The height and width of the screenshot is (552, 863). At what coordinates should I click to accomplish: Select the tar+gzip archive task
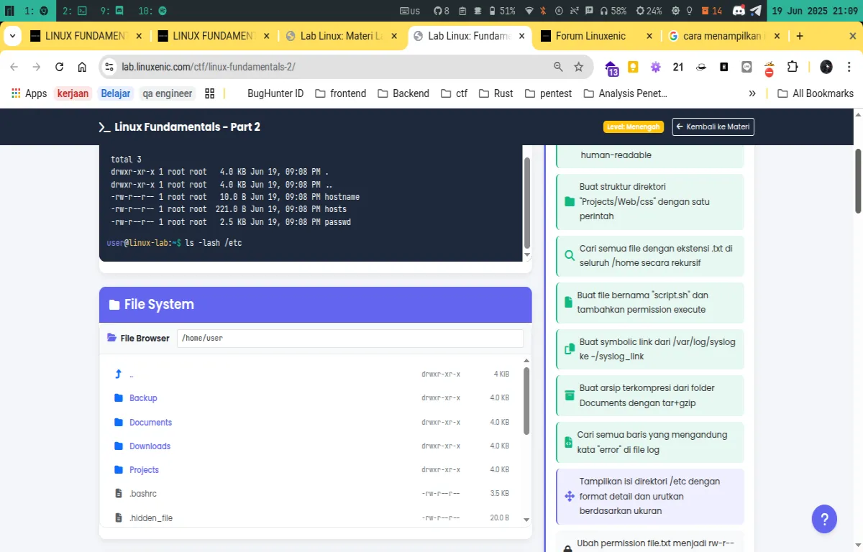click(x=650, y=395)
